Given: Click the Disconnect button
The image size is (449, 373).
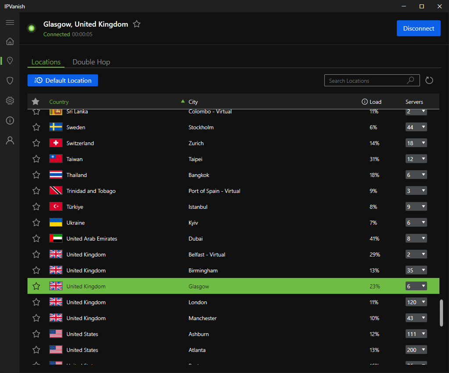Looking at the screenshot, I should coord(418,28).
